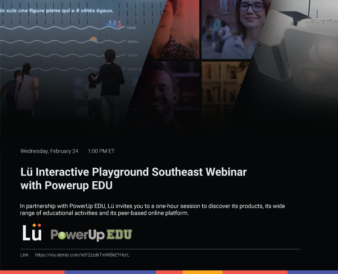Click the 'Je suis une figure plane' text
Screen dimensions: 338x274
coord(57,11)
